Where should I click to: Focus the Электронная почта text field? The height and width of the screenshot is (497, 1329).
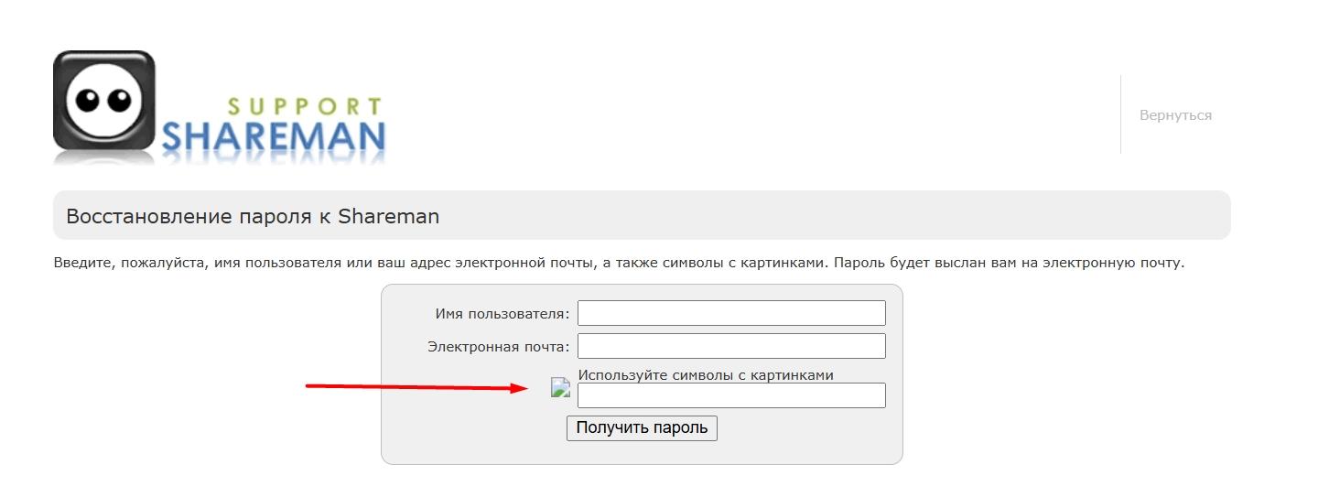pyautogui.click(x=731, y=346)
